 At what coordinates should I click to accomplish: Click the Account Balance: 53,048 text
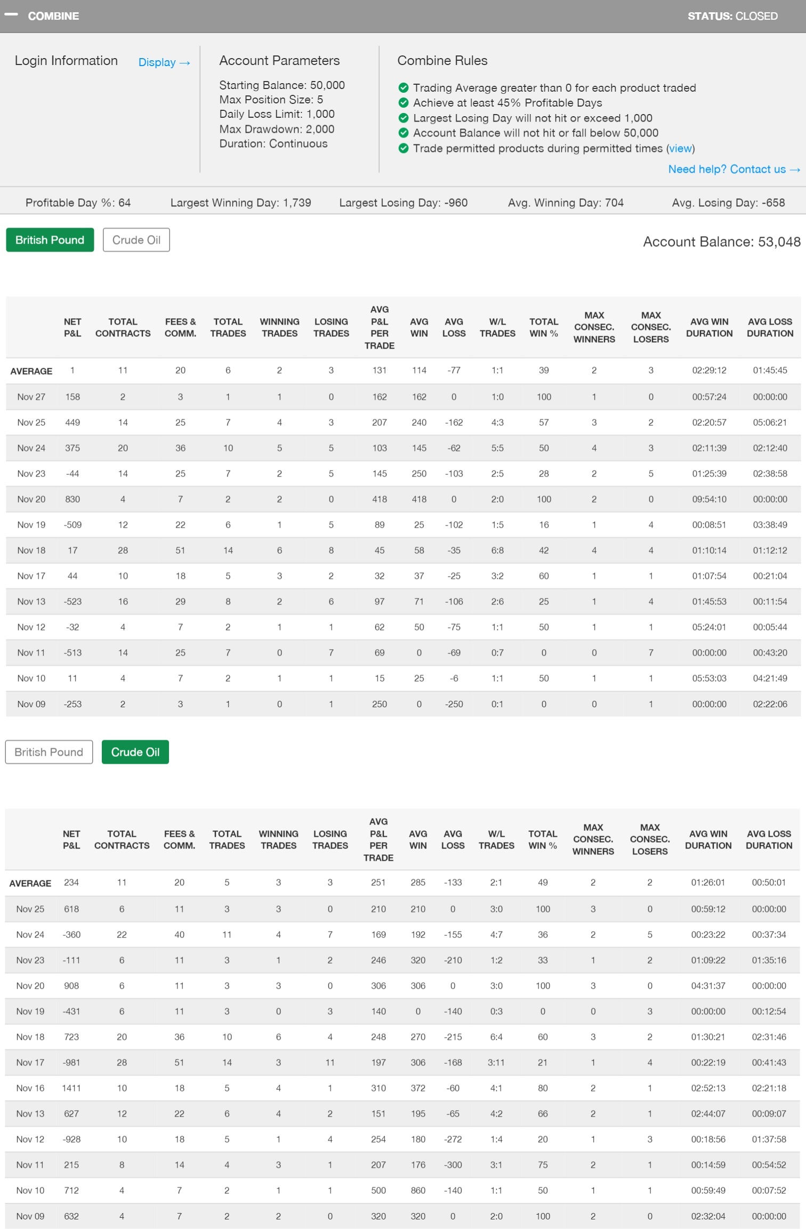click(x=721, y=241)
